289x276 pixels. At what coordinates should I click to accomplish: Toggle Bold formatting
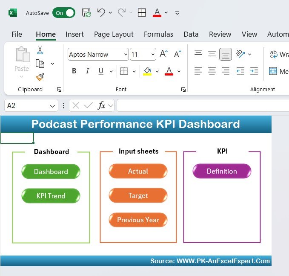(74, 71)
